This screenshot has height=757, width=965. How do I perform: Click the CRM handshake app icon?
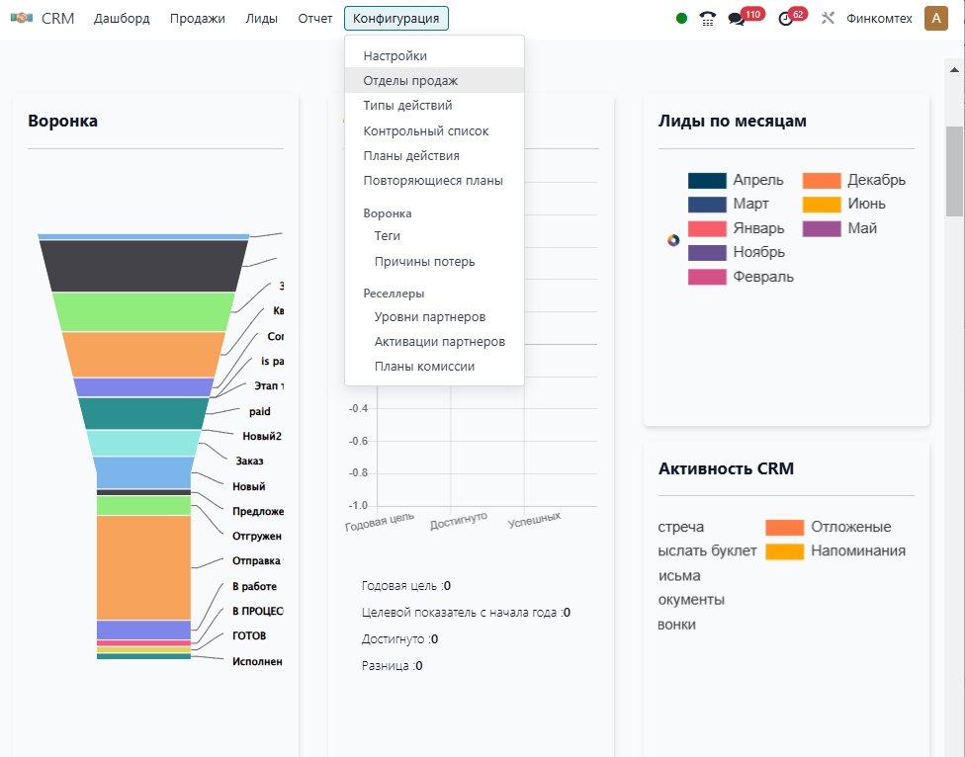point(22,18)
